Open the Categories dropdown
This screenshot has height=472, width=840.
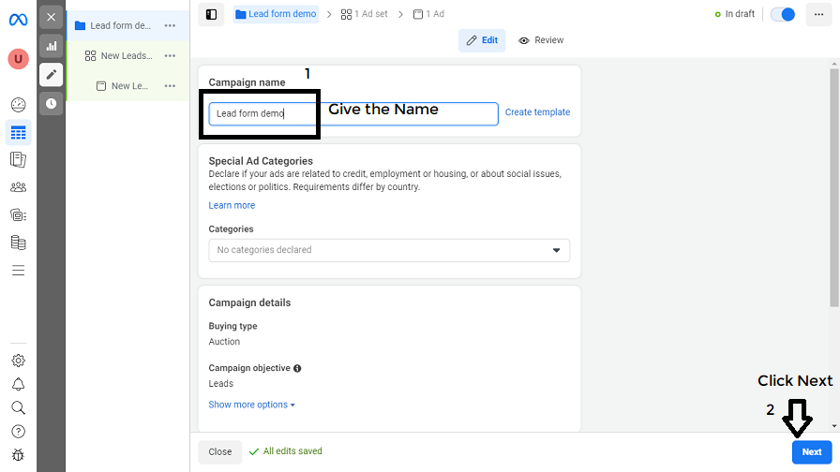click(x=389, y=250)
